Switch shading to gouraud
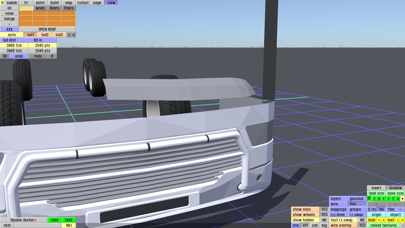The width and height of the screenshot is (405, 228). [x=358, y=199]
